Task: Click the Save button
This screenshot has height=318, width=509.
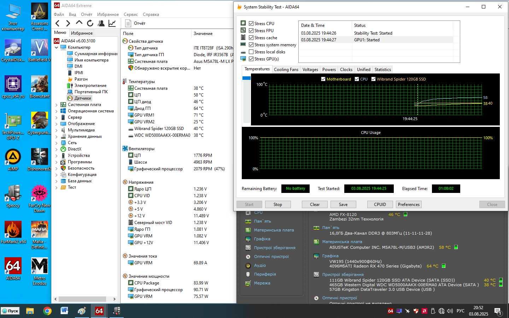Action: coord(343,205)
